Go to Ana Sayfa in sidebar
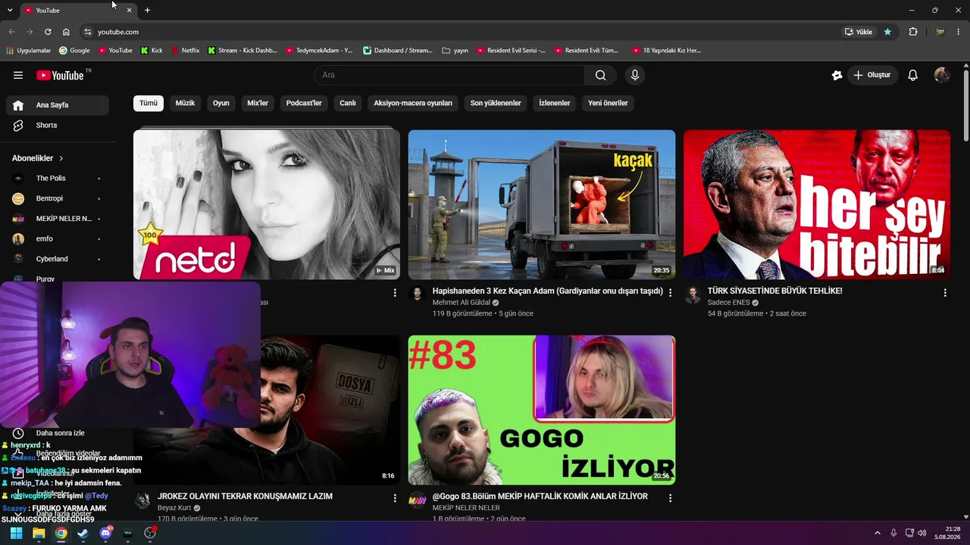 [58, 105]
